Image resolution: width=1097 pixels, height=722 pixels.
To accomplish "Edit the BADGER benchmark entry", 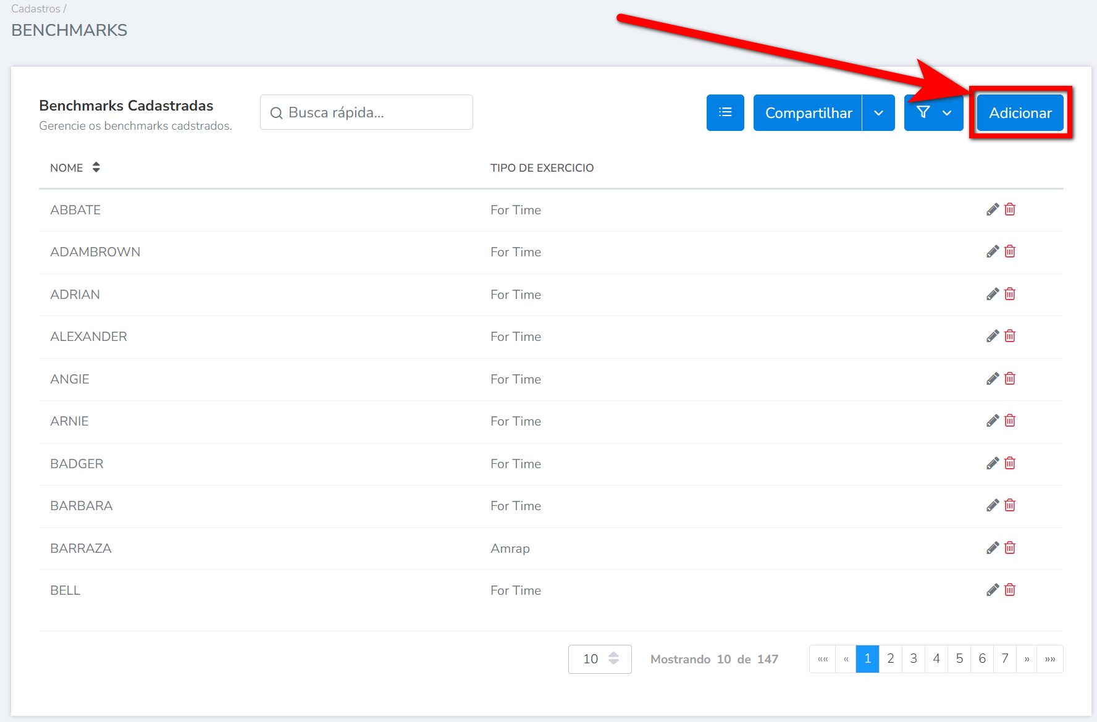I will (992, 463).
